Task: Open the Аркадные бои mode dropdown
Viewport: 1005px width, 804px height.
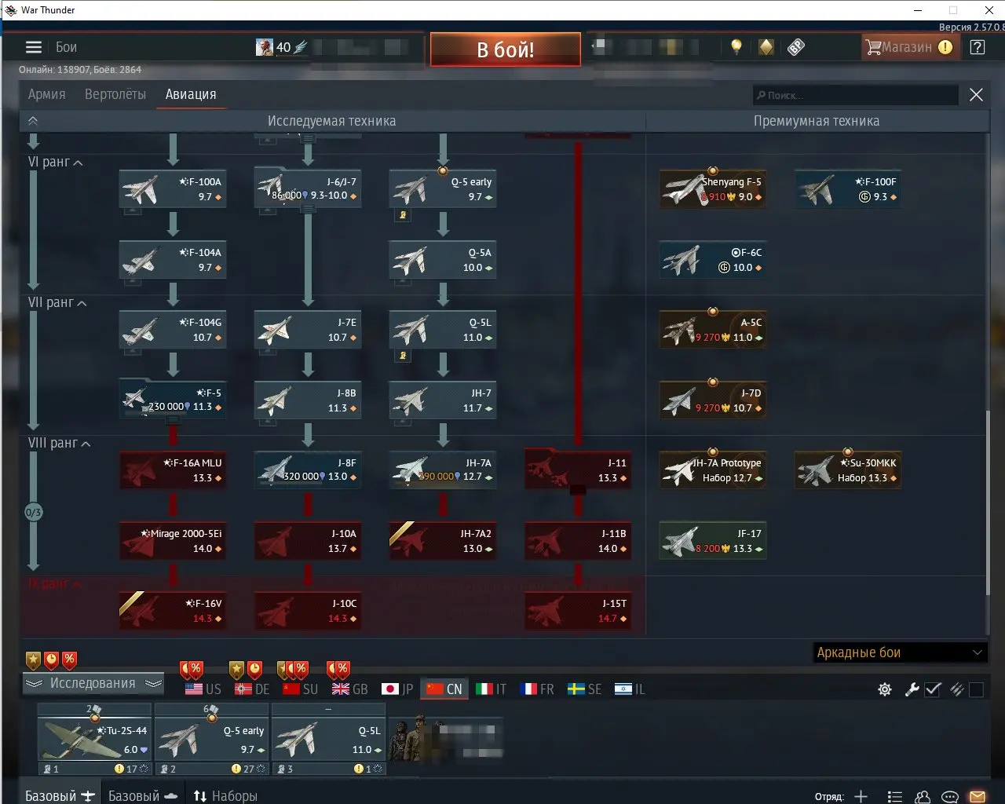Action: [x=900, y=652]
